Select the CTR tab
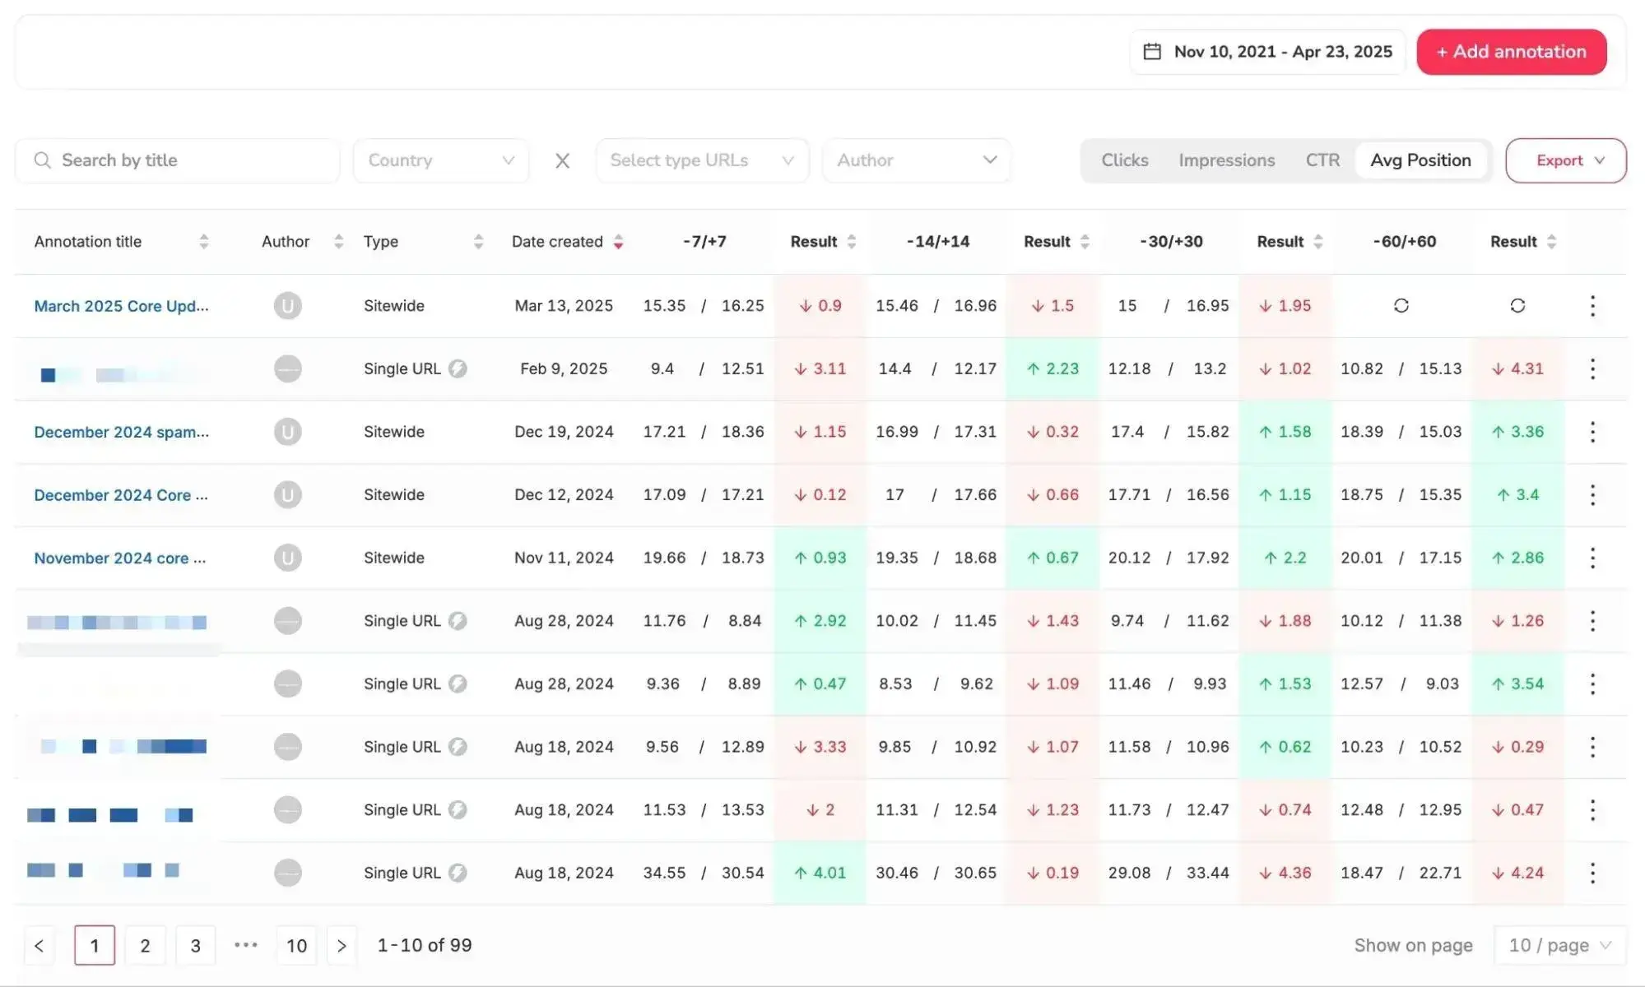1645x987 pixels. pyautogui.click(x=1322, y=160)
